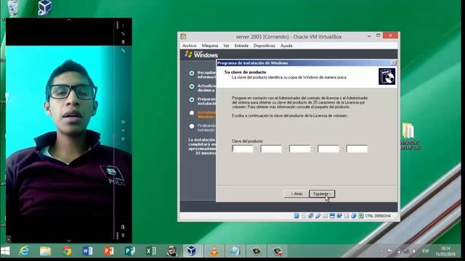465x261 pixels.
Task: Click the active VirtualBox taskbar button
Action: 192,252
